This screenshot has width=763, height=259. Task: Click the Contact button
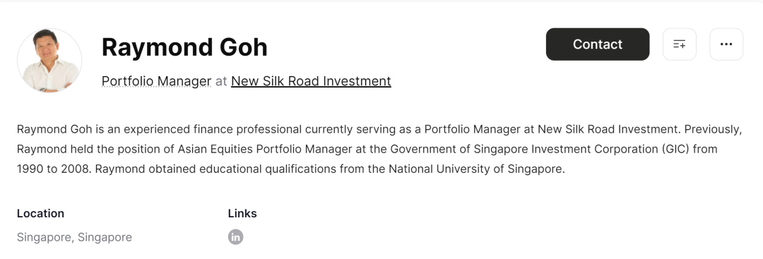coord(598,44)
